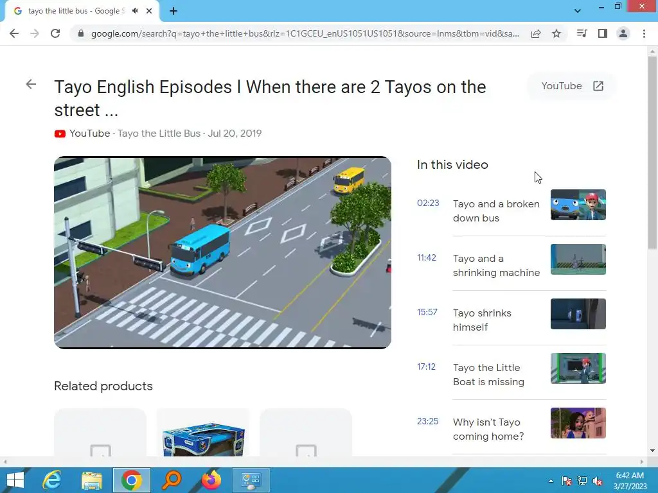Close the tayo the little bus tab

(149, 11)
